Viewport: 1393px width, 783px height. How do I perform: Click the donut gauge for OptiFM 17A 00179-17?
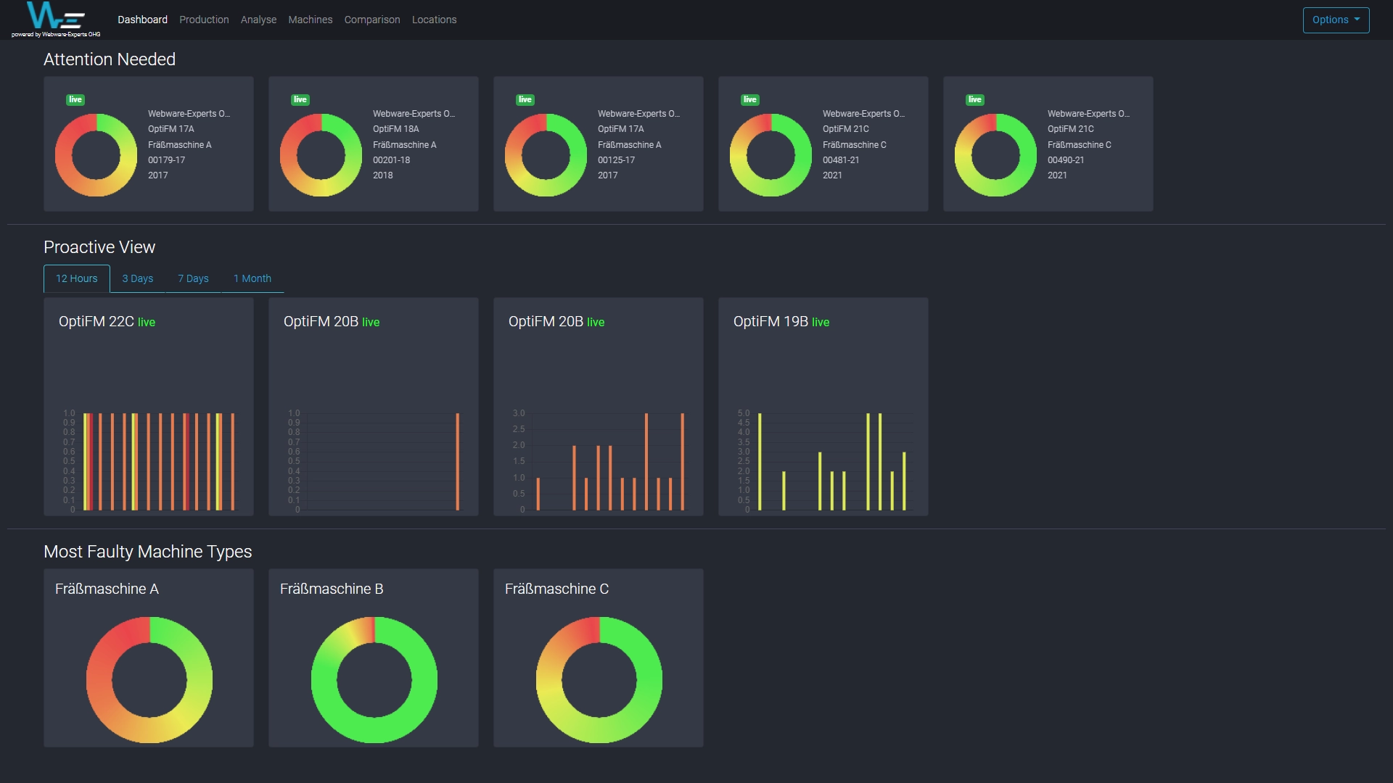pos(96,154)
